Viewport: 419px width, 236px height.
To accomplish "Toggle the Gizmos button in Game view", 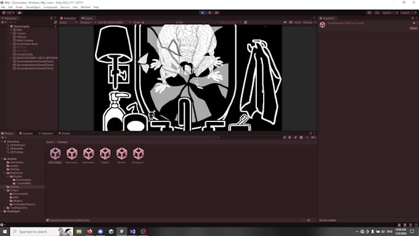I will (307, 22).
